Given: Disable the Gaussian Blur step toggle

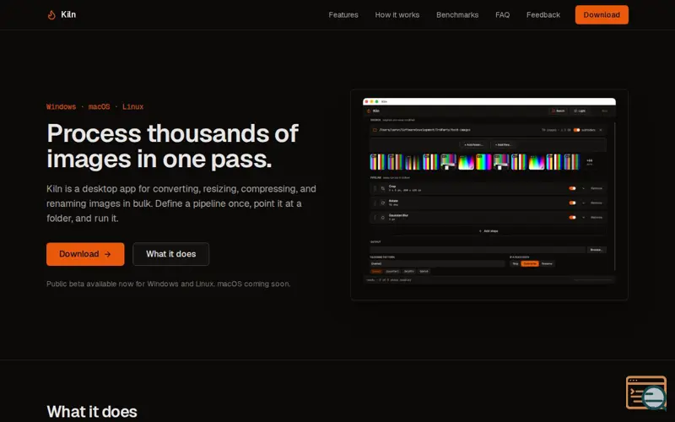Looking at the screenshot, I should pos(572,218).
